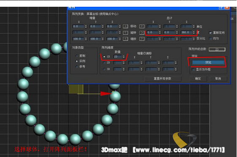Click the spinner of total Rotate Y field
The height and width of the screenshot is (157, 237).
pos(177,32)
